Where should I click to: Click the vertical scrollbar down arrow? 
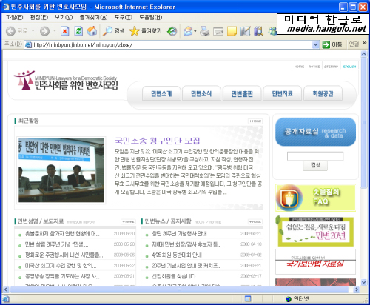click(x=364, y=282)
